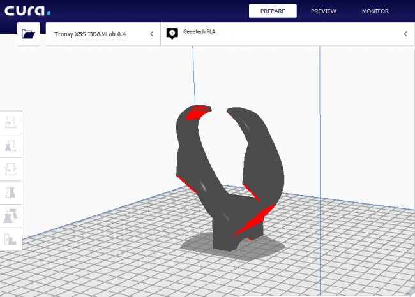The width and height of the screenshot is (415, 297).
Task: Select the Mirror tool in left toolbar
Action: pyautogui.click(x=11, y=192)
